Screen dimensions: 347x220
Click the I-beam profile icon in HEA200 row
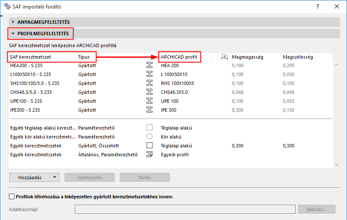(150, 65)
